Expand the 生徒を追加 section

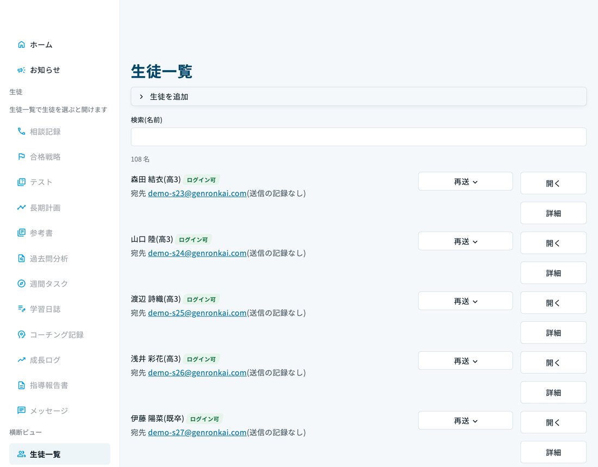tap(358, 97)
